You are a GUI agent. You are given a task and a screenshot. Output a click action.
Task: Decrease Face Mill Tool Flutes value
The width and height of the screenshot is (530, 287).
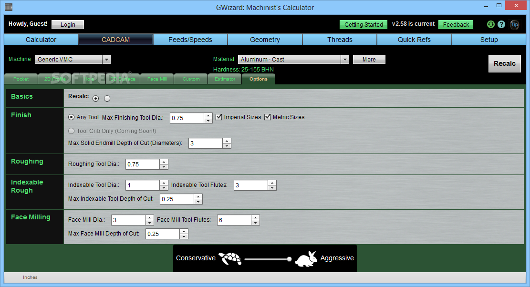tap(256, 223)
